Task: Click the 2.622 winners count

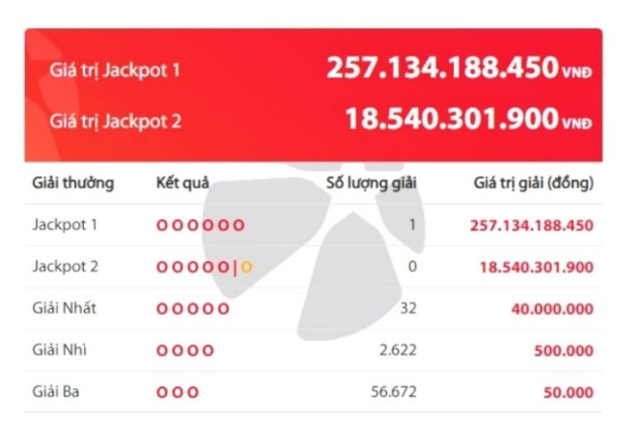Action: tap(397, 351)
